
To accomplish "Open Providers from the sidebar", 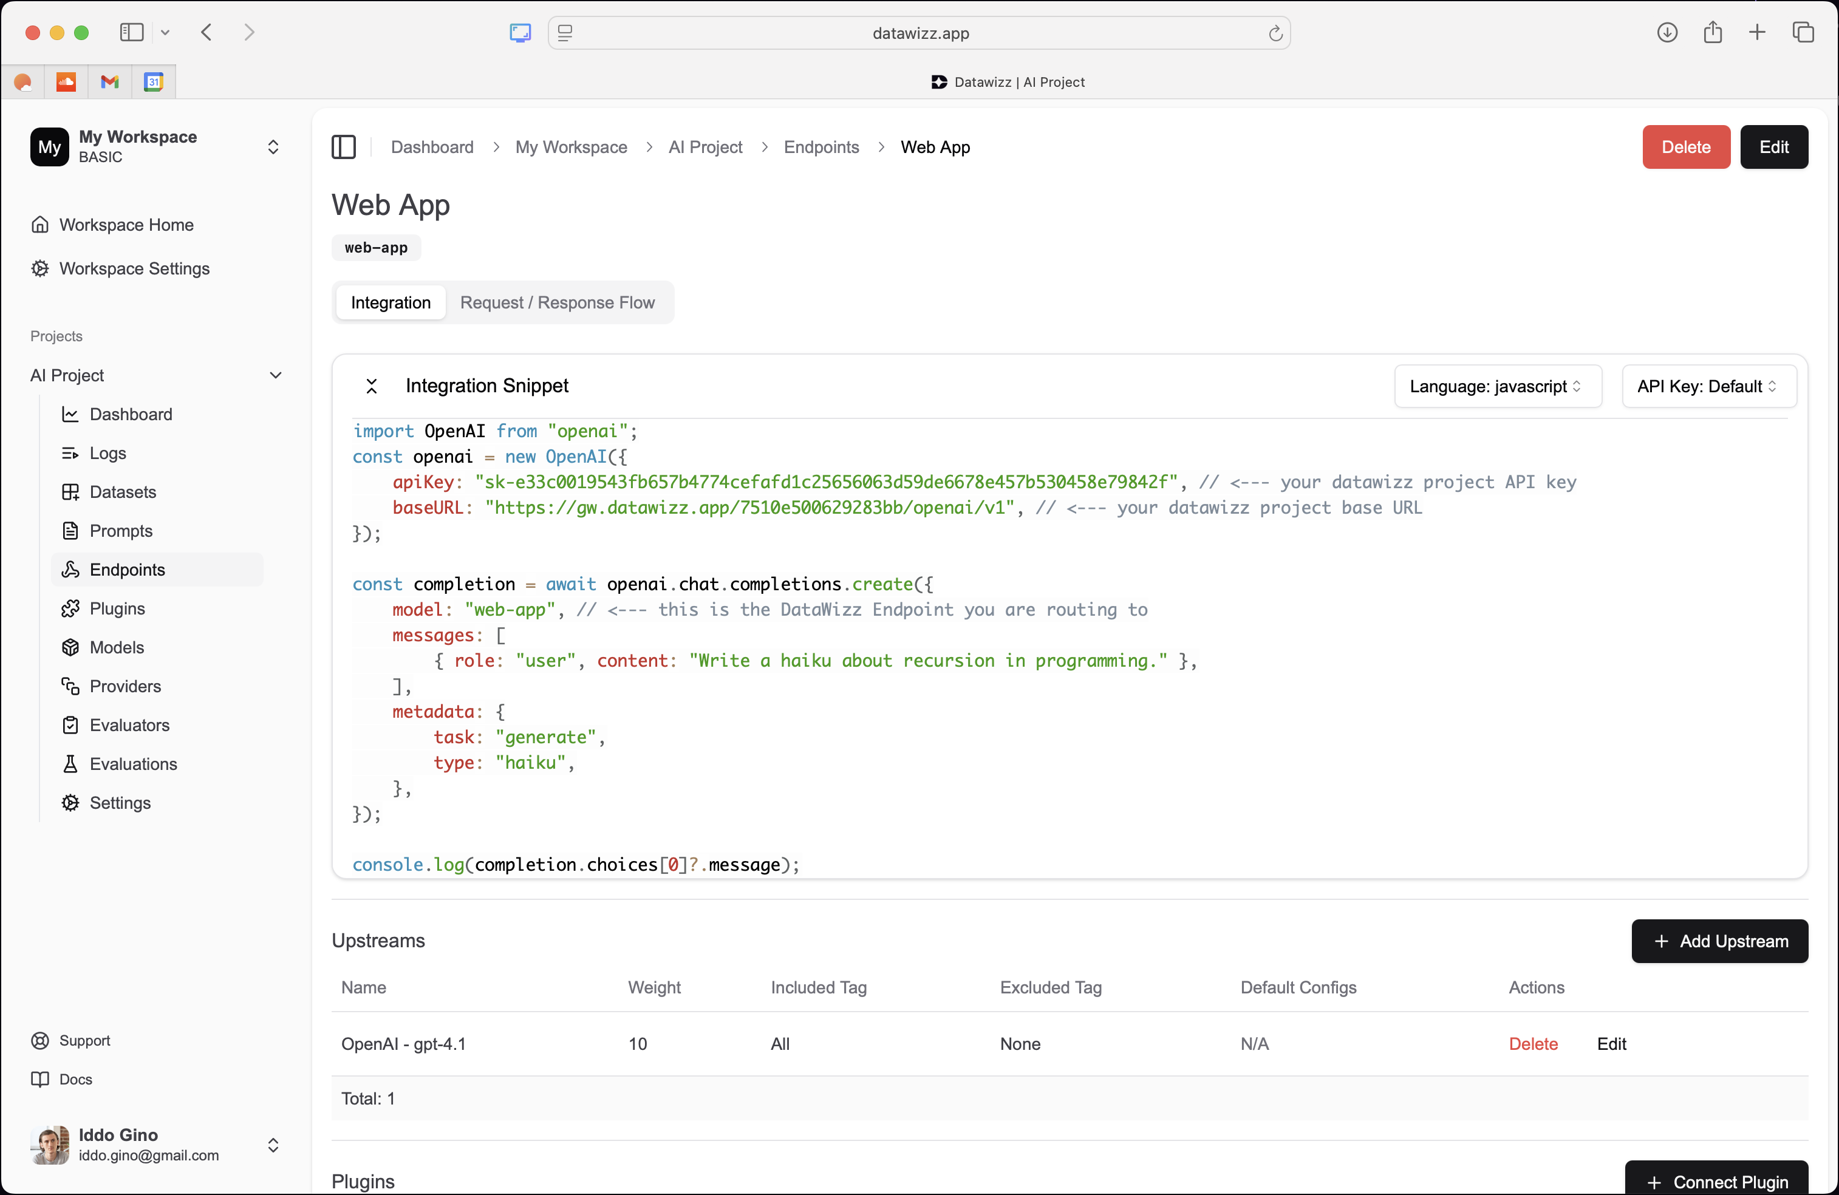I will pyautogui.click(x=125, y=686).
